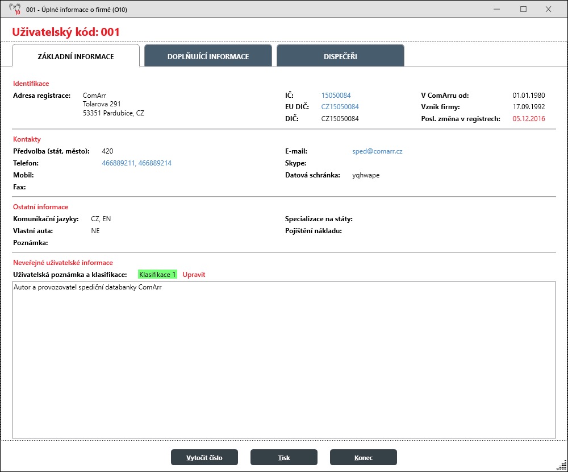
Task: Minimize the company information window
Action: point(498,9)
